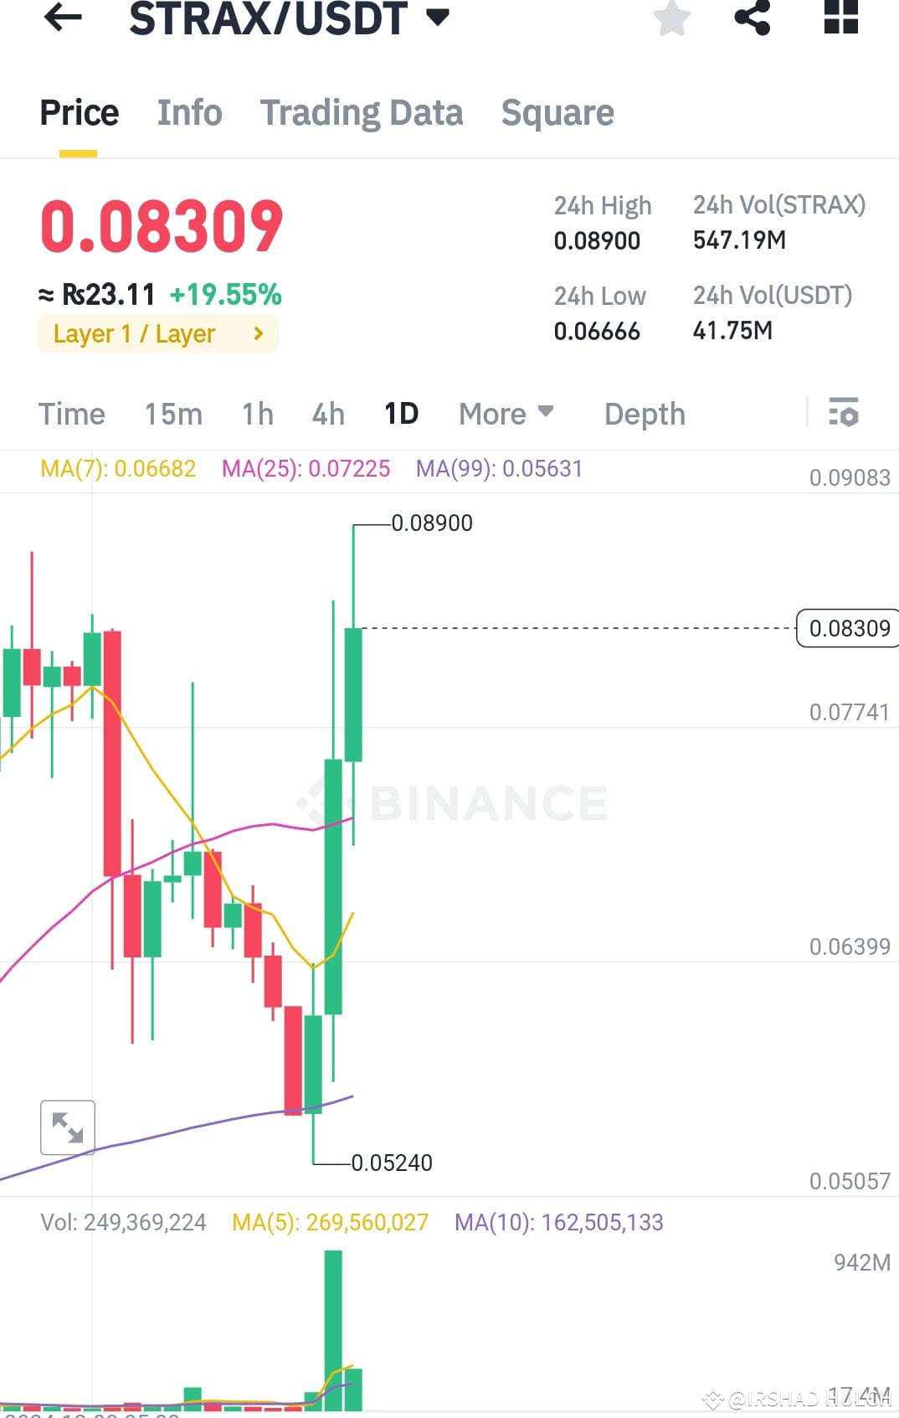Click the current price label 0.08309

coord(848,628)
